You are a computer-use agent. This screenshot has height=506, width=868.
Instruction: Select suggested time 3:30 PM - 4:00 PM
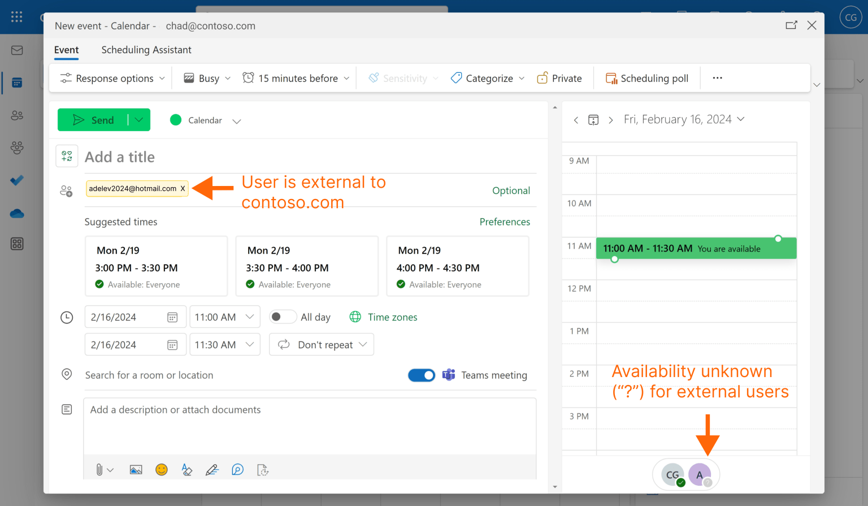(307, 266)
